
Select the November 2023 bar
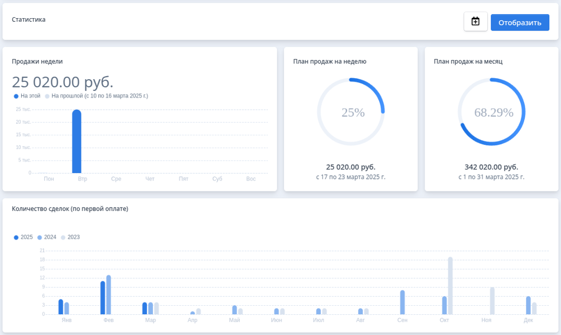point(492,301)
